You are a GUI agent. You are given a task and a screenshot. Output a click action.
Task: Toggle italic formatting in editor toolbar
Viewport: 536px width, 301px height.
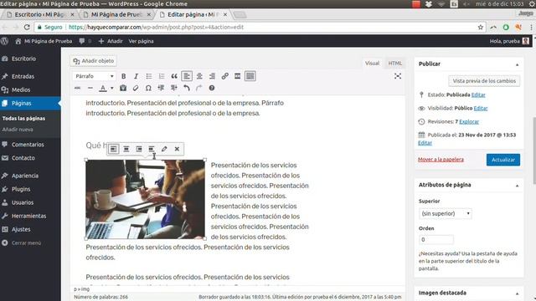[x=136, y=76]
